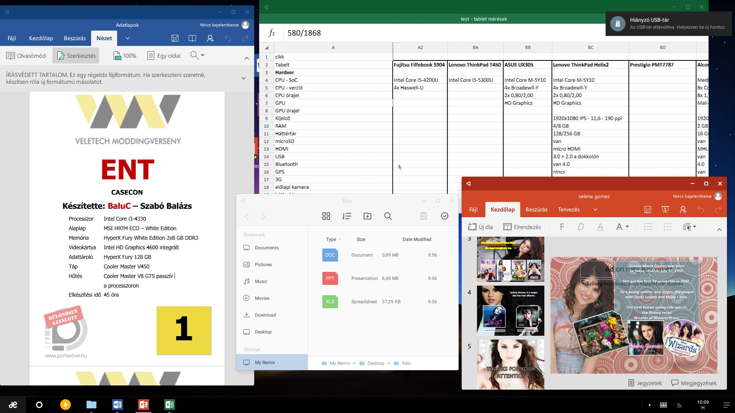This screenshot has height=413, width=735.
Task: Sort files by Type column header
Action: (x=331, y=239)
